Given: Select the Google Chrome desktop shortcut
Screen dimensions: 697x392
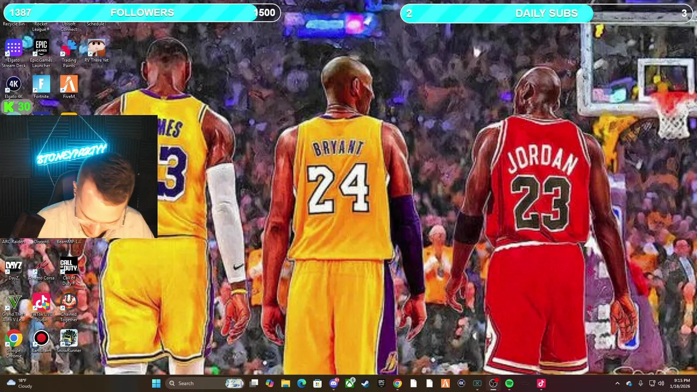Looking at the screenshot, I should click(x=14, y=345).
